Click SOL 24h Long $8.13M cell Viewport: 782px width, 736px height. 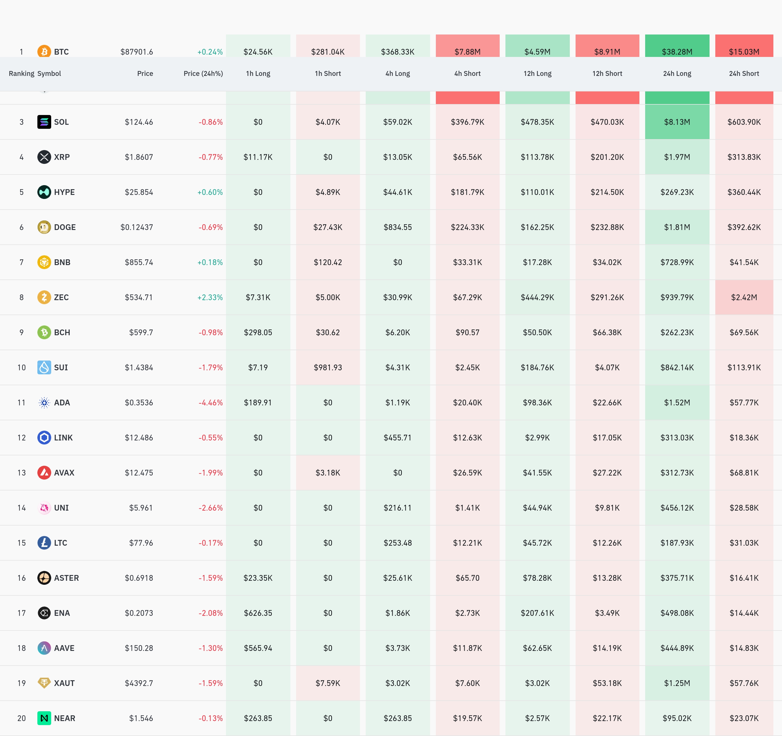pyautogui.click(x=677, y=122)
